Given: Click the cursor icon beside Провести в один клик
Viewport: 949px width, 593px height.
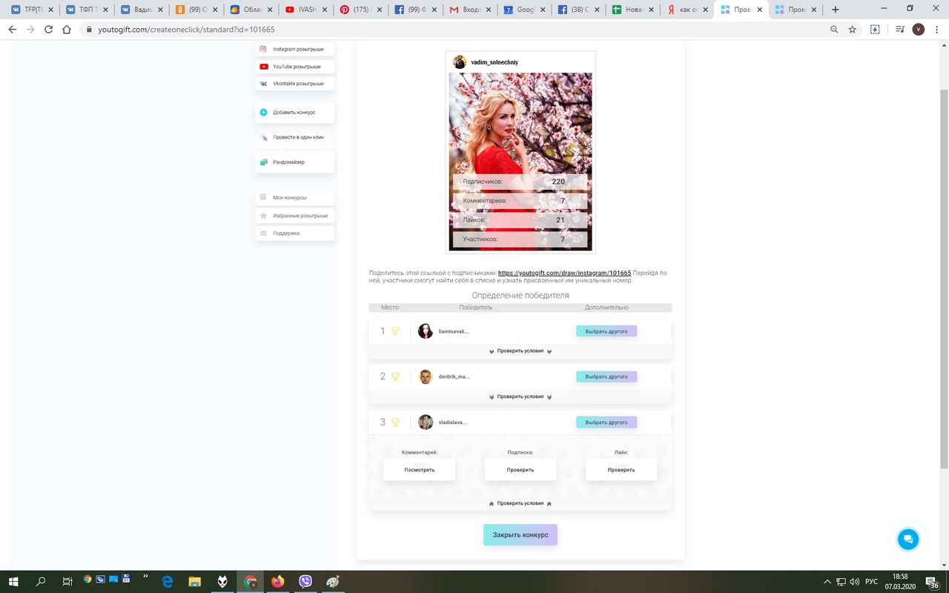Looking at the screenshot, I should [263, 137].
